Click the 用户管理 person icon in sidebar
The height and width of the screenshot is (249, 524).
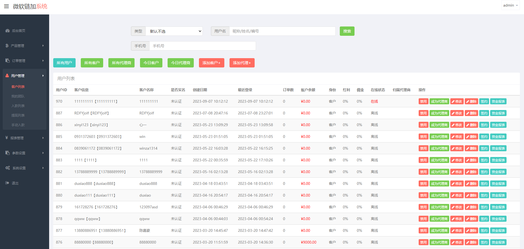pyautogui.click(x=7, y=76)
